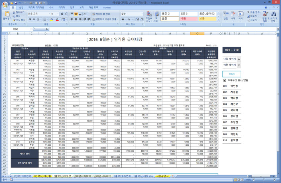Toggle top vertical alignment
The image size is (281, 183).
pyautogui.click(x=72, y=14)
